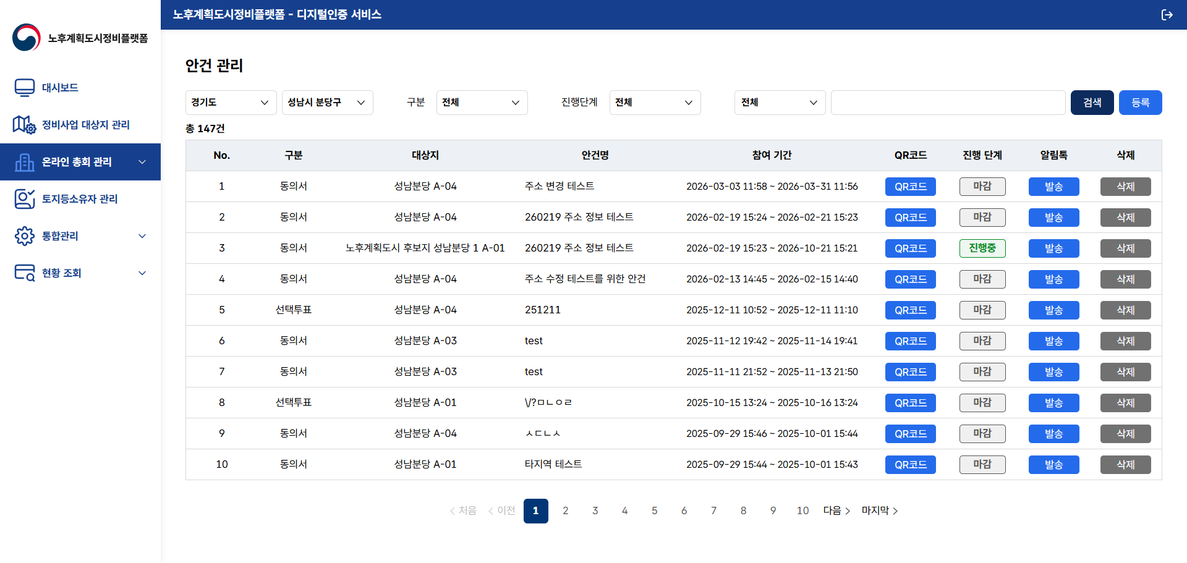This screenshot has width=1187, height=563.
Task: Open the 성남시 분당구 district dropdown
Action: (327, 103)
